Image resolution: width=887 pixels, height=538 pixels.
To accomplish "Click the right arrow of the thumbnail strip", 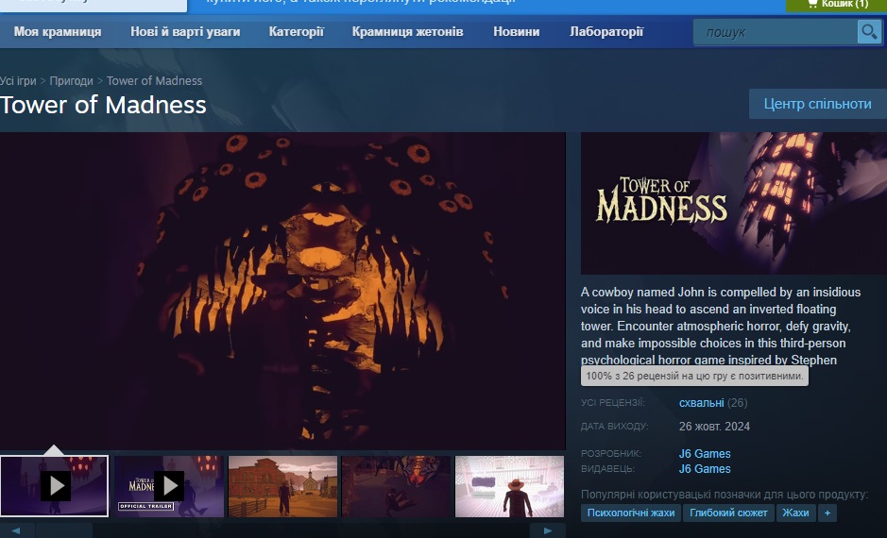I will [548, 530].
